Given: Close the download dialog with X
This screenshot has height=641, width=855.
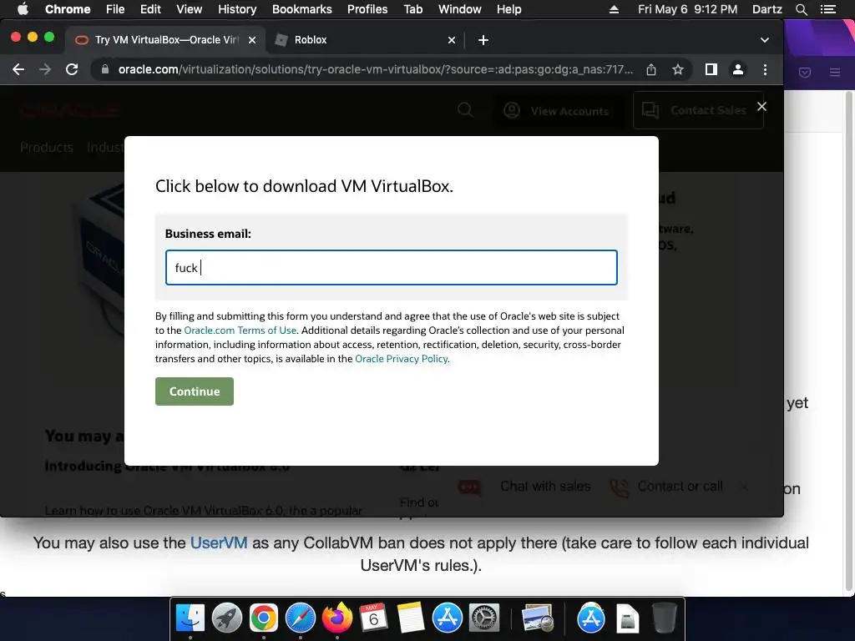Looking at the screenshot, I should coord(761,106).
